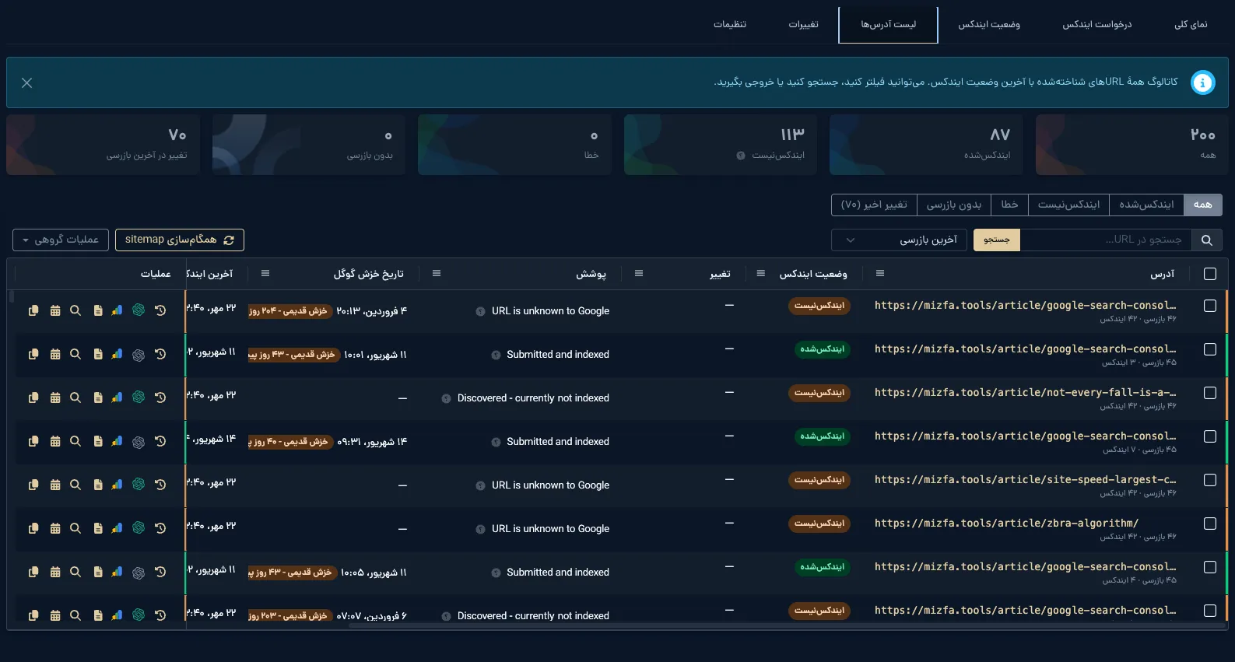Open the تنظیمات tab
This screenshot has width=1235, height=662.
[x=730, y=24]
